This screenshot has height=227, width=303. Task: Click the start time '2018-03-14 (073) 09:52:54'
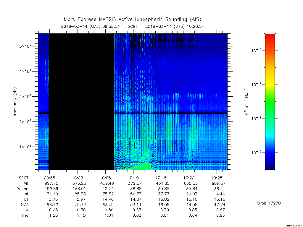(91, 26)
